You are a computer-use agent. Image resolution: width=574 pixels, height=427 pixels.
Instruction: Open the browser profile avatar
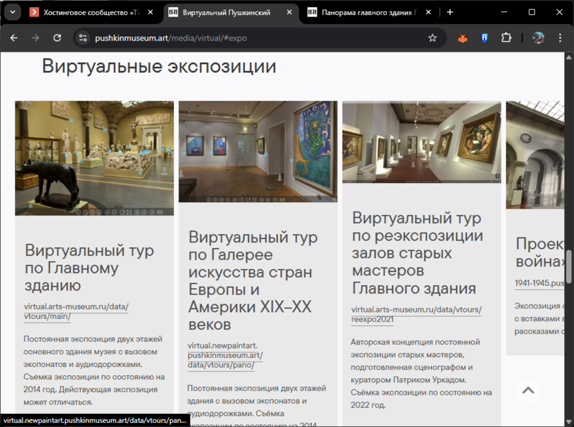click(538, 38)
